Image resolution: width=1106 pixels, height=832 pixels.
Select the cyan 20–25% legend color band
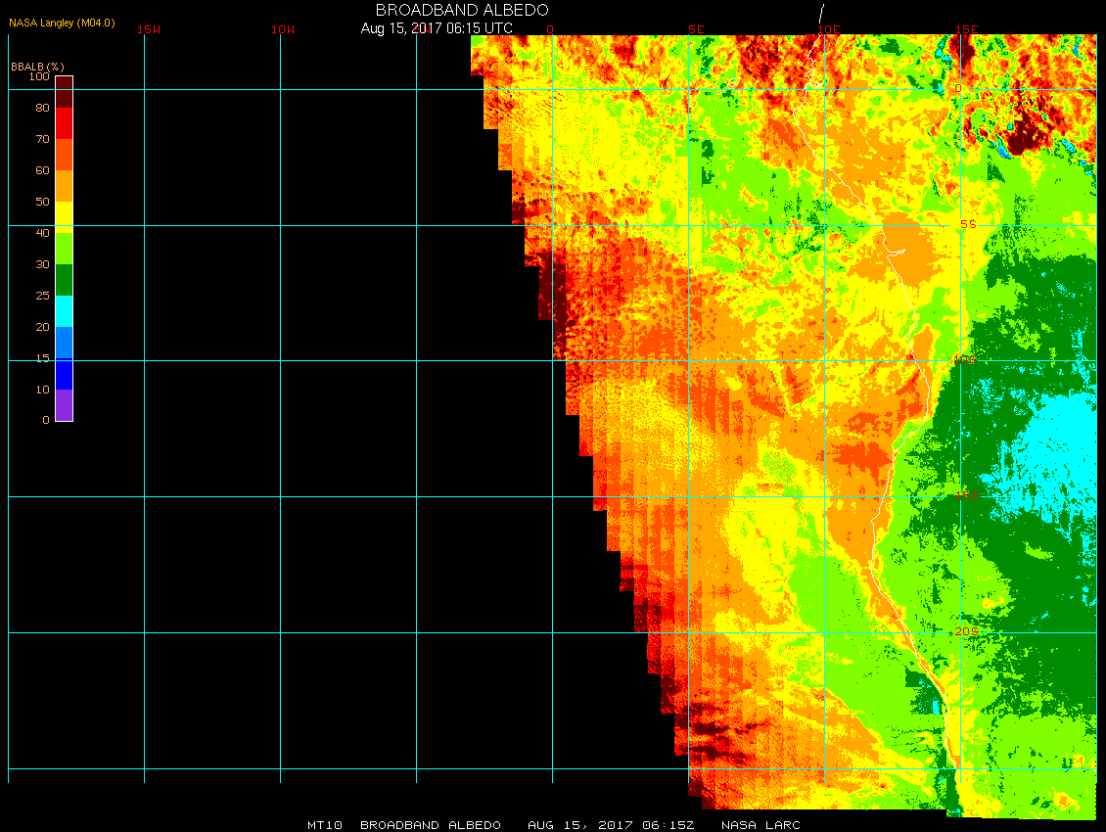[x=64, y=310]
